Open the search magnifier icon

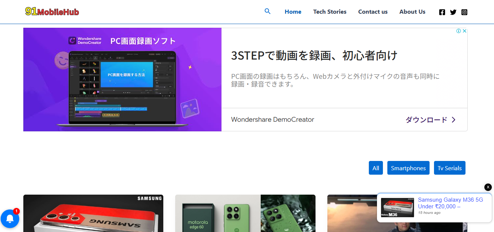pyautogui.click(x=268, y=11)
